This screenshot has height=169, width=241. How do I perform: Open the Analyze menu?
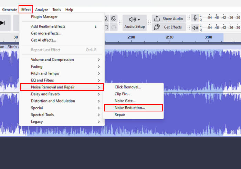click(42, 10)
